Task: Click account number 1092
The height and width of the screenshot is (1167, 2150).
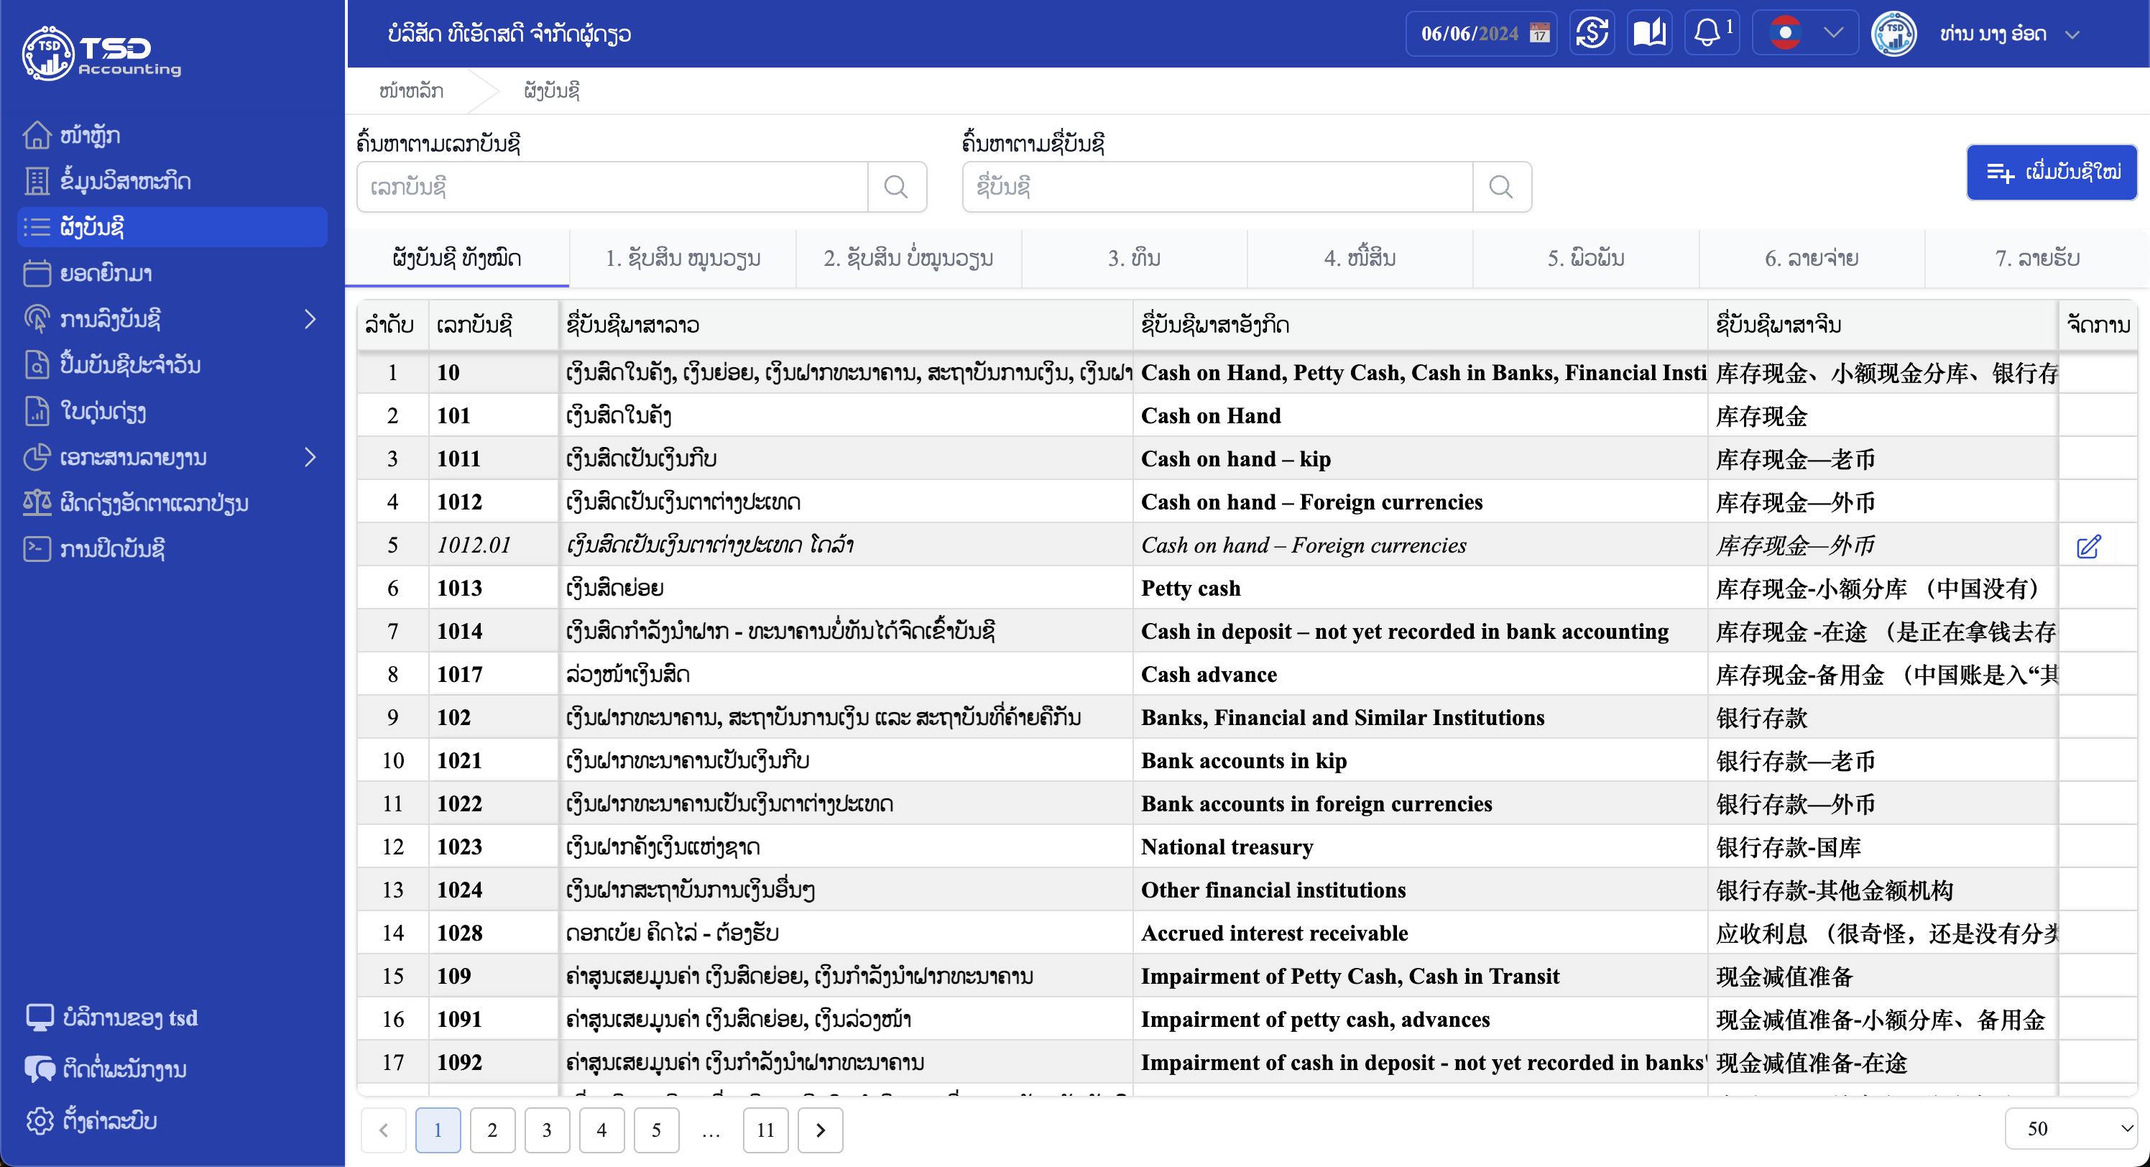Action: [x=459, y=1062]
